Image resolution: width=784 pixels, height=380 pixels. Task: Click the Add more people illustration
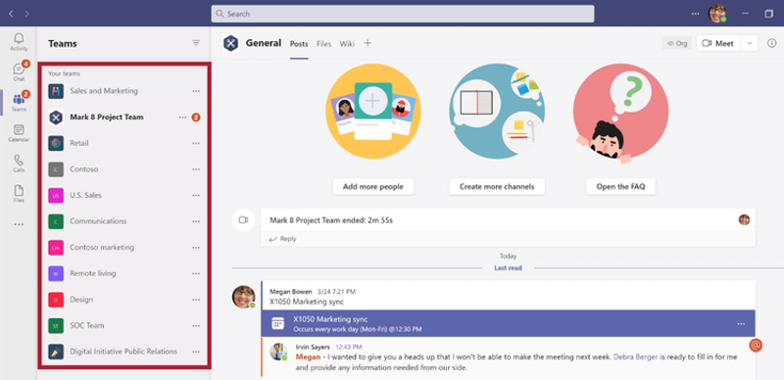point(373,111)
